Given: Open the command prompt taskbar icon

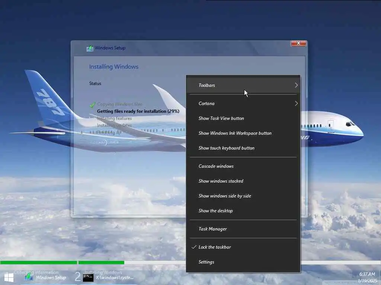Looking at the screenshot, I should (x=88, y=278).
